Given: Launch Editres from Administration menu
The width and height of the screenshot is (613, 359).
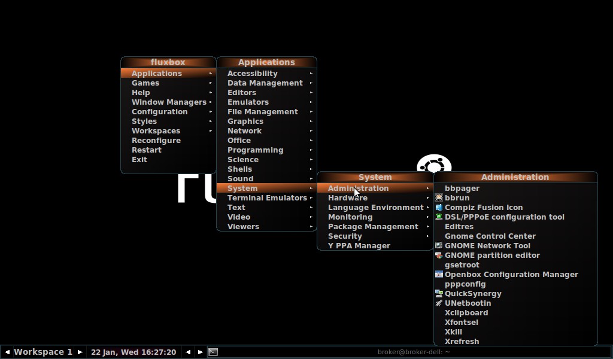Looking at the screenshot, I should [x=515, y=227].
